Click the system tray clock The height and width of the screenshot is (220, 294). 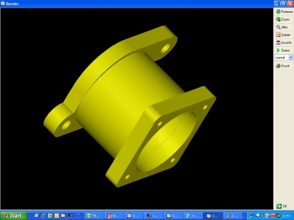coord(286,216)
